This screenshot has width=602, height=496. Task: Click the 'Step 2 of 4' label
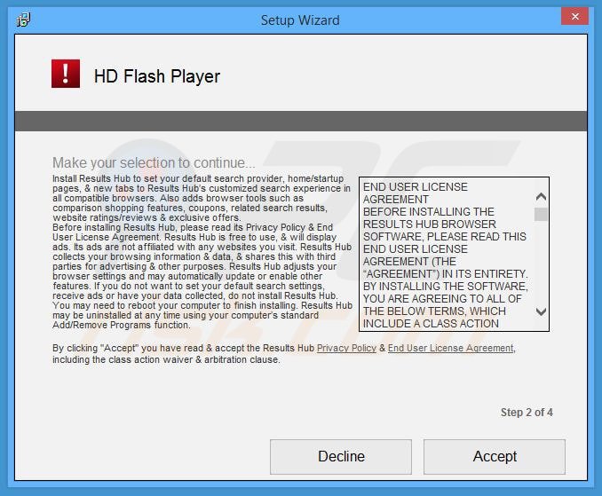(527, 413)
